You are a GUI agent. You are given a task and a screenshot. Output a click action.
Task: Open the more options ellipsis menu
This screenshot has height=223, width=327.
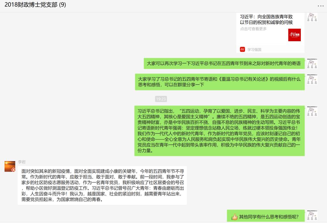pos(320,6)
